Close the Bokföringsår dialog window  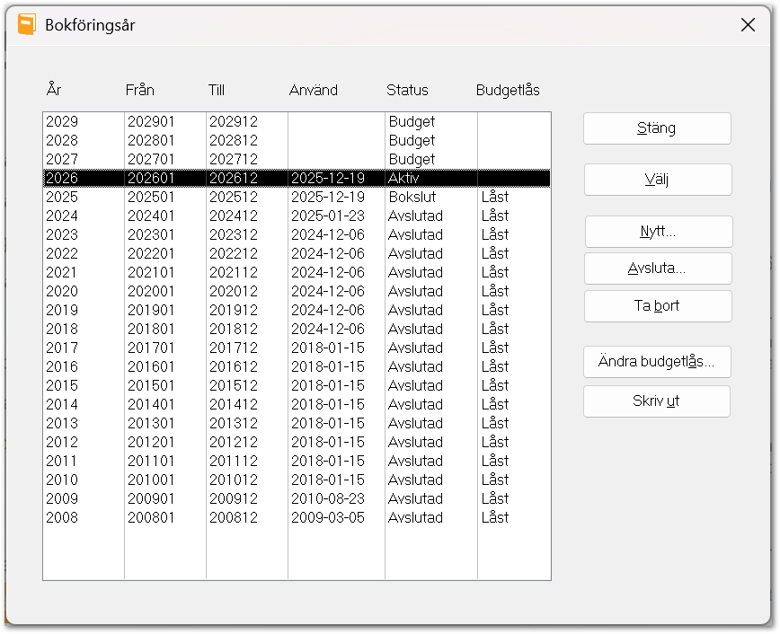coord(748,25)
